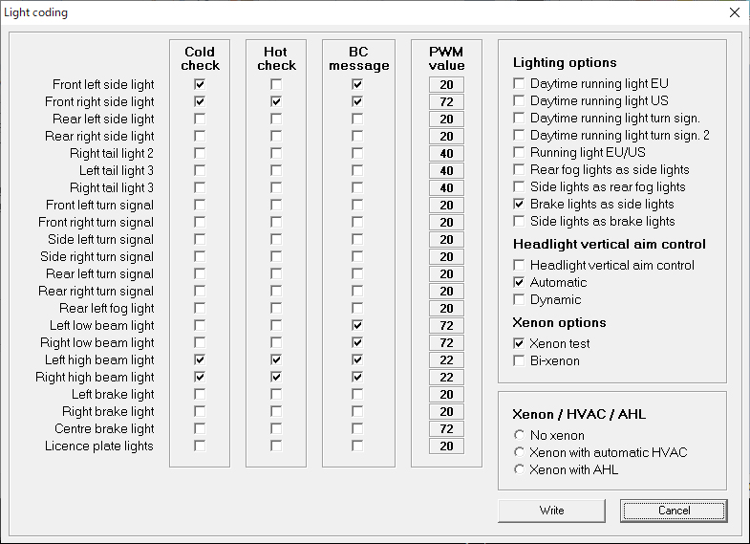Viewport: 750px width, 544px height.
Task: Enable Daytime running light EU
Action: point(519,84)
